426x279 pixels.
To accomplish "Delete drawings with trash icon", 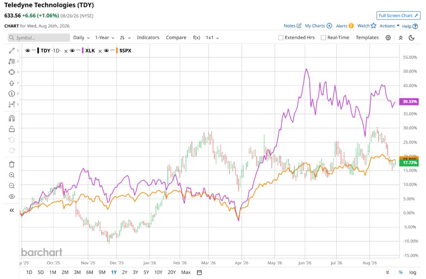I will [x=11, y=164].
